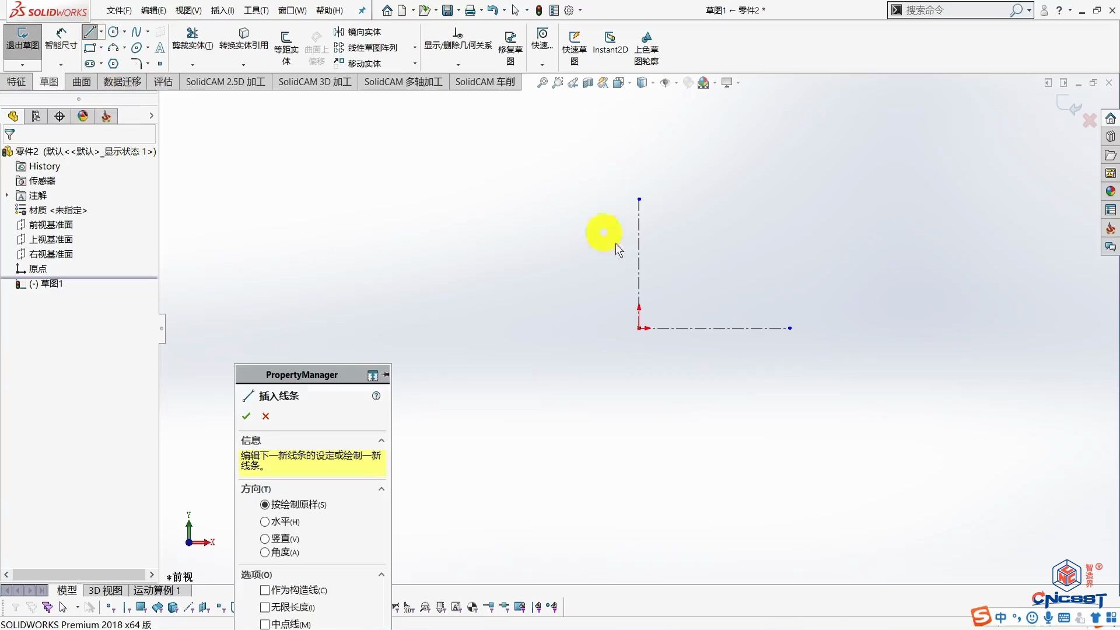The width and height of the screenshot is (1120, 630).
Task: Cancel the line insertion with red X
Action: (x=265, y=416)
